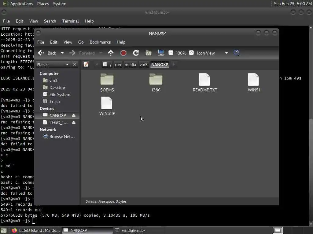The width and height of the screenshot is (313, 234).
Task: Click the Network heading in sidebar
Action: [48, 129]
